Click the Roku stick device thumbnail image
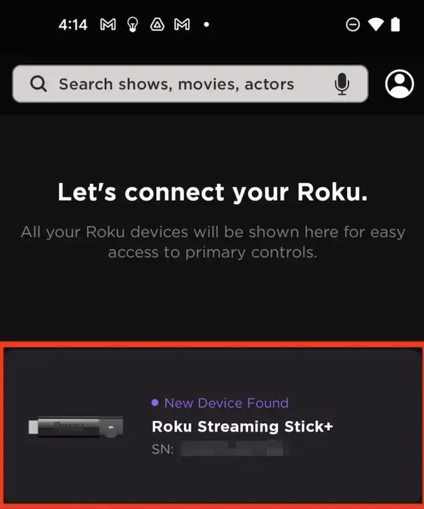Image resolution: width=424 pixels, height=509 pixels. pyautogui.click(x=76, y=427)
